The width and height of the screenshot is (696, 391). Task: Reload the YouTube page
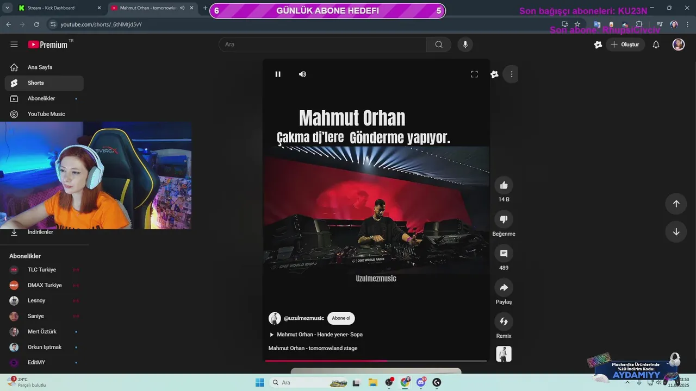(36, 24)
